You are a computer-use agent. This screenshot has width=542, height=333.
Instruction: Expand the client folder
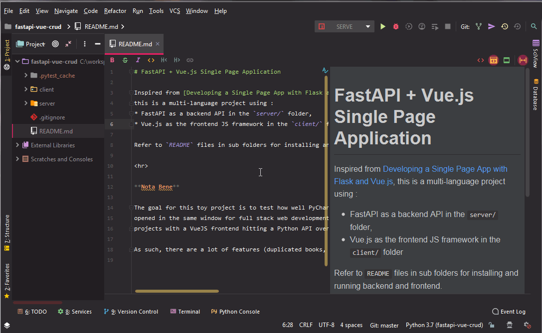(26, 89)
